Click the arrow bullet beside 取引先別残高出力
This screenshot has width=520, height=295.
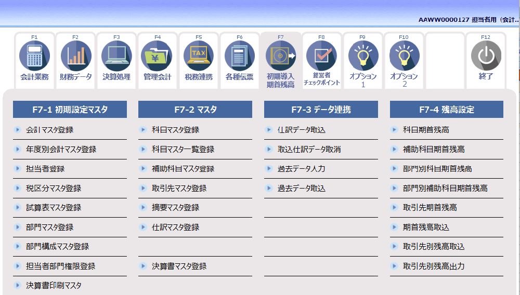[394, 266]
